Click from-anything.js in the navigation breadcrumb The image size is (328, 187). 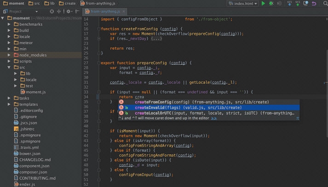click(98, 3)
